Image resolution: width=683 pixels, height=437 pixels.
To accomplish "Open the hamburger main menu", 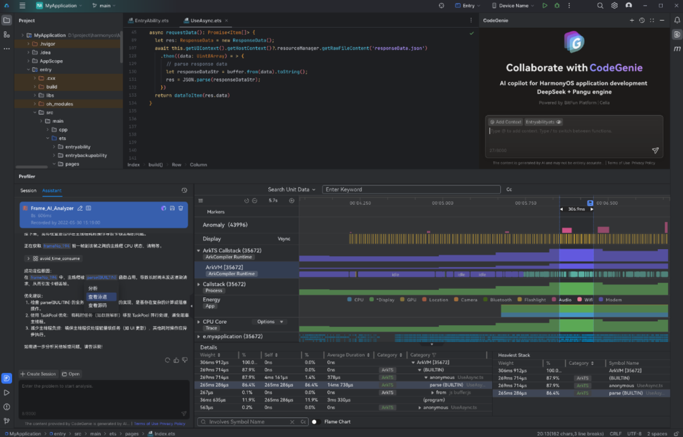I will coord(22,6).
